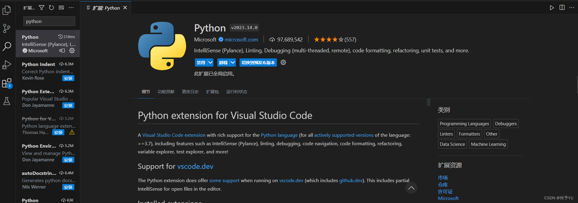Open Python extension settings gear
The width and height of the screenshot is (578, 203).
[283, 62]
